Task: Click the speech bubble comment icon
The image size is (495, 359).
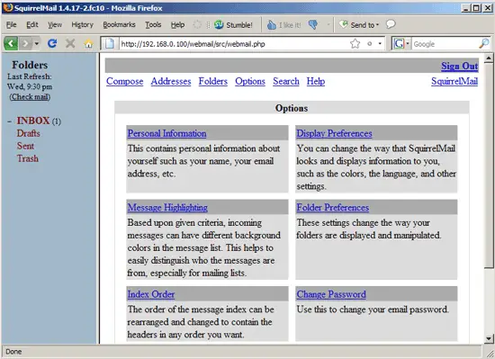Action: coord(391,24)
